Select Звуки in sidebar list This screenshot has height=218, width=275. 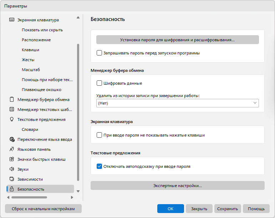(x=23, y=169)
